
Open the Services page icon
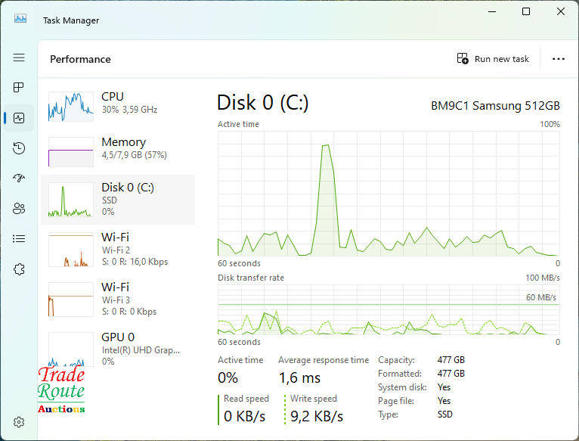pyautogui.click(x=19, y=269)
